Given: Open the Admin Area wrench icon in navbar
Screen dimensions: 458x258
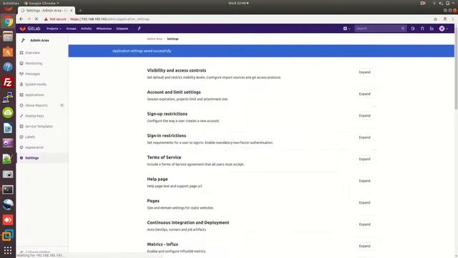Looking at the screenshot, I should pyautogui.click(x=139, y=29).
